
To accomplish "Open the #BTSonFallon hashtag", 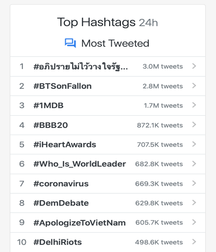I will (x=63, y=86).
